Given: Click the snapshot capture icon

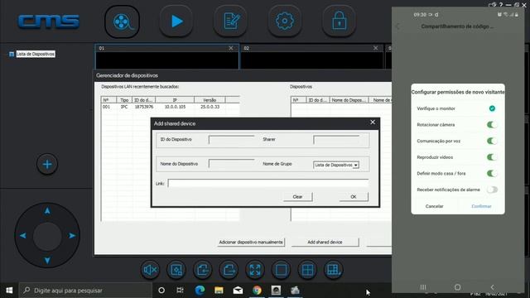Looking at the screenshot, I should pos(176,270).
